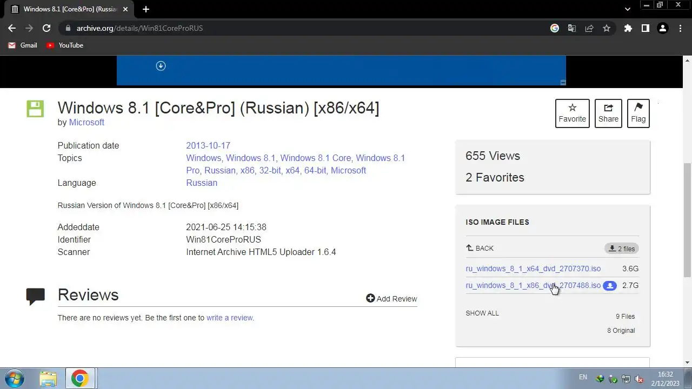Click the green floppy disk software icon
The height and width of the screenshot is (389, 692).
tap(35, 109)
